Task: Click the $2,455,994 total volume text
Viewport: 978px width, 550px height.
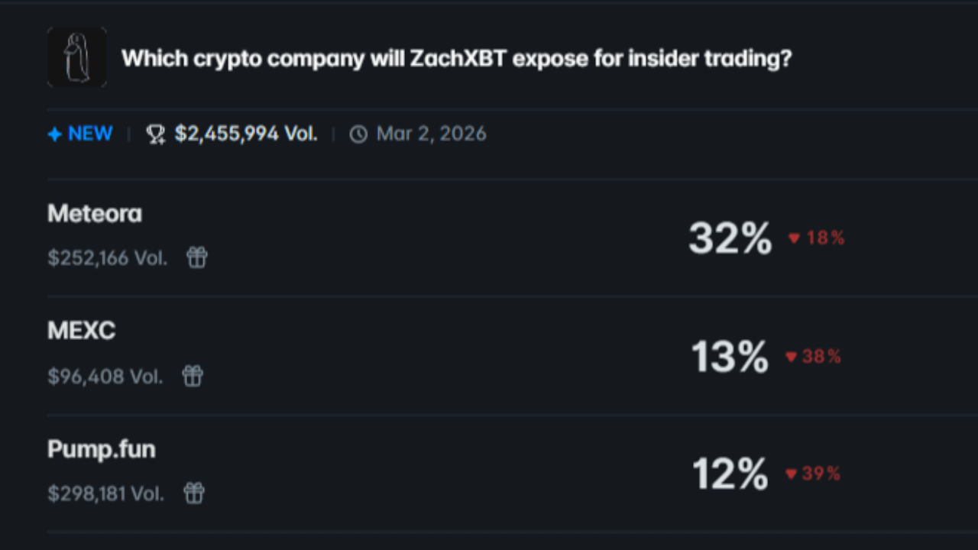Action: pyautogui.click(x=245, y=134)
